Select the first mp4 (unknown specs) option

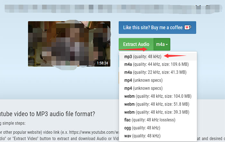pos(158,80)
